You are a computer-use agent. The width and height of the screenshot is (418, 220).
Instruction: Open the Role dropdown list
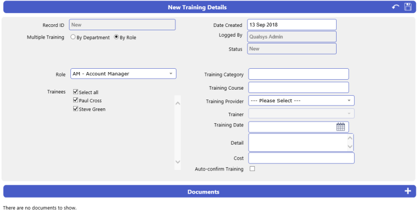(123, 74)
